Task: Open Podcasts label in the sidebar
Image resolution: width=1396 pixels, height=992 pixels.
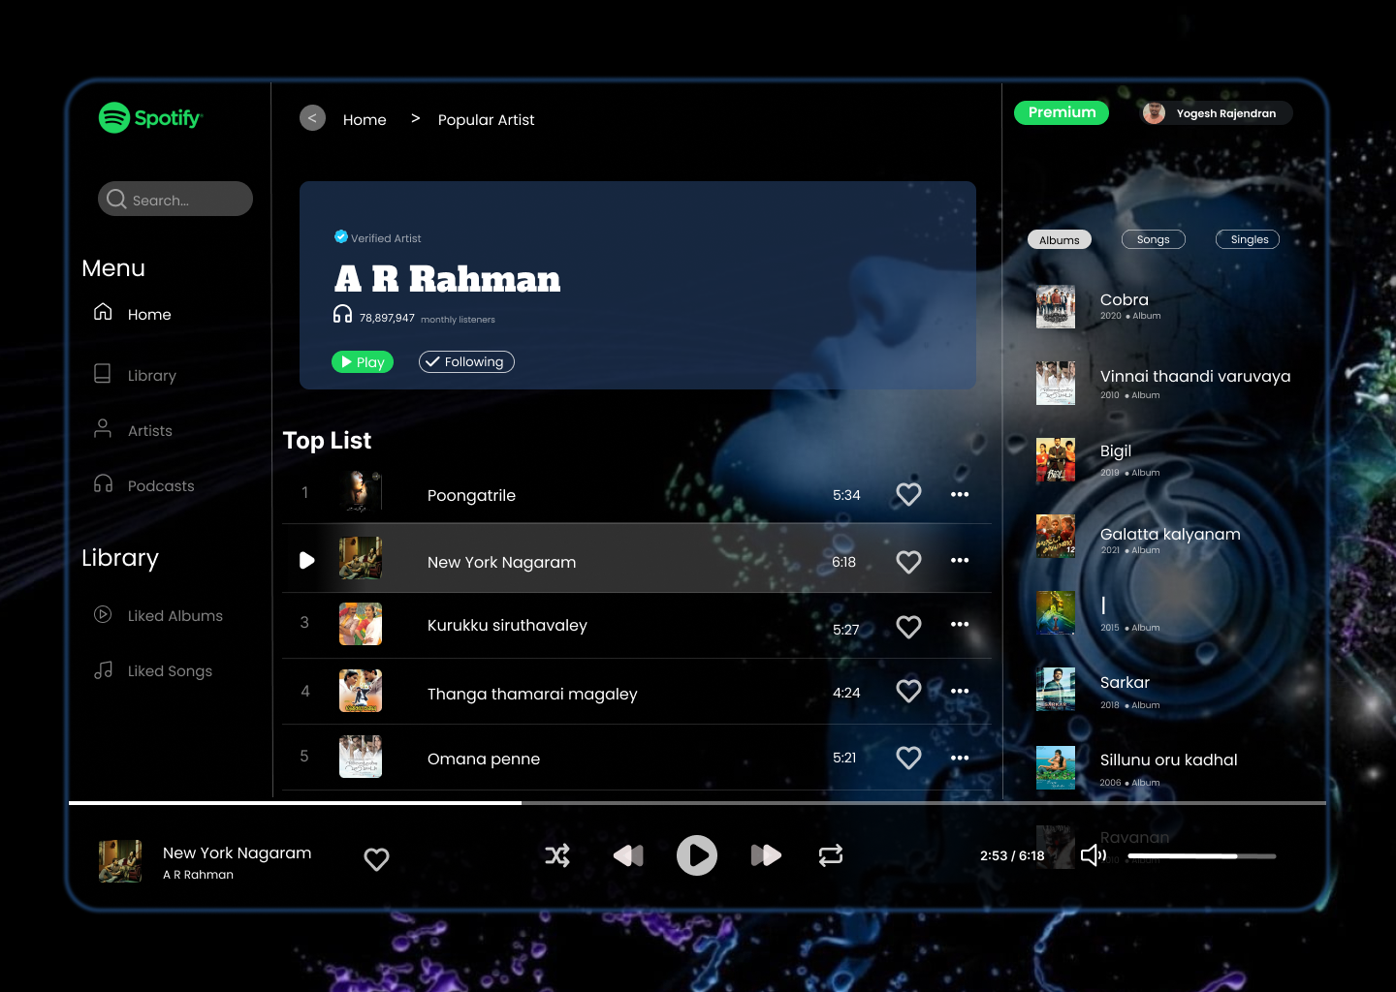Action: click(161, 486)
